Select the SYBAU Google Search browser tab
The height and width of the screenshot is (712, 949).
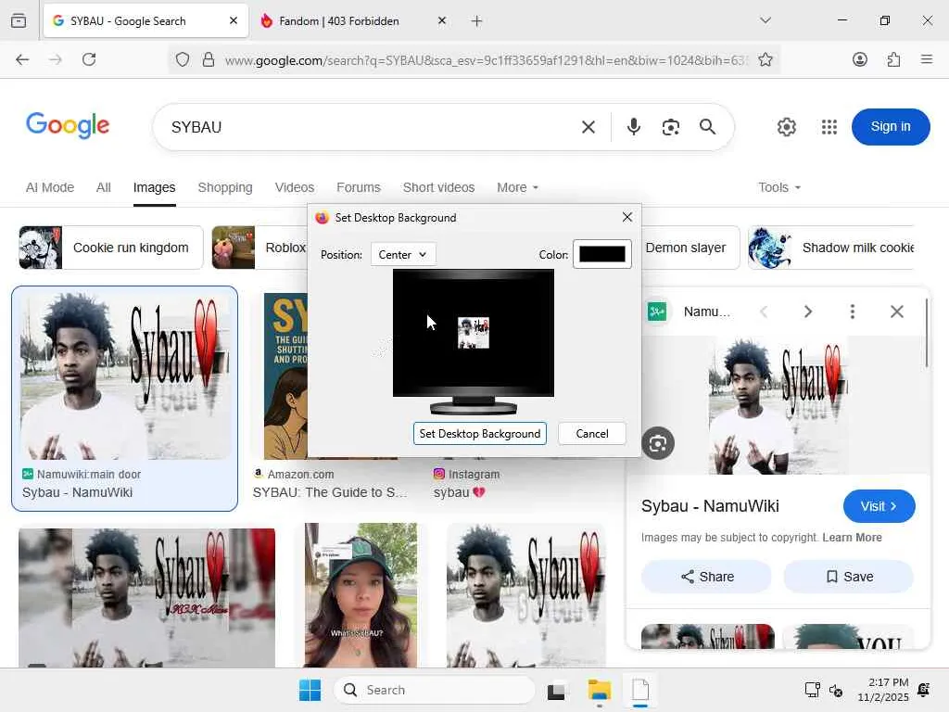136,21
